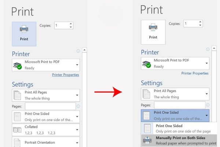The height and width of the screenshot is (147, 220).
Task: Select Manually Print on Both Sides option
Action: (x=179, y=140)
